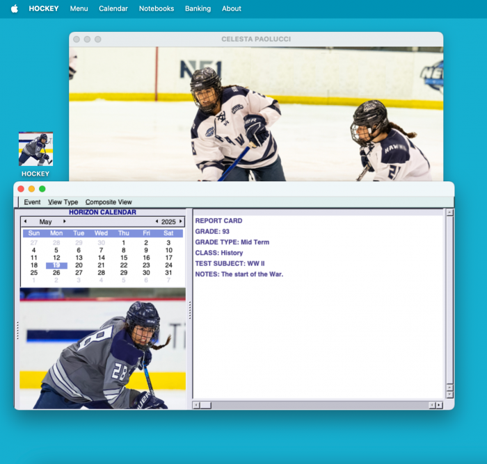This screenshot has height=464, width=487.
Task: Go to previous month in calendar
Action: click(26, 222)
